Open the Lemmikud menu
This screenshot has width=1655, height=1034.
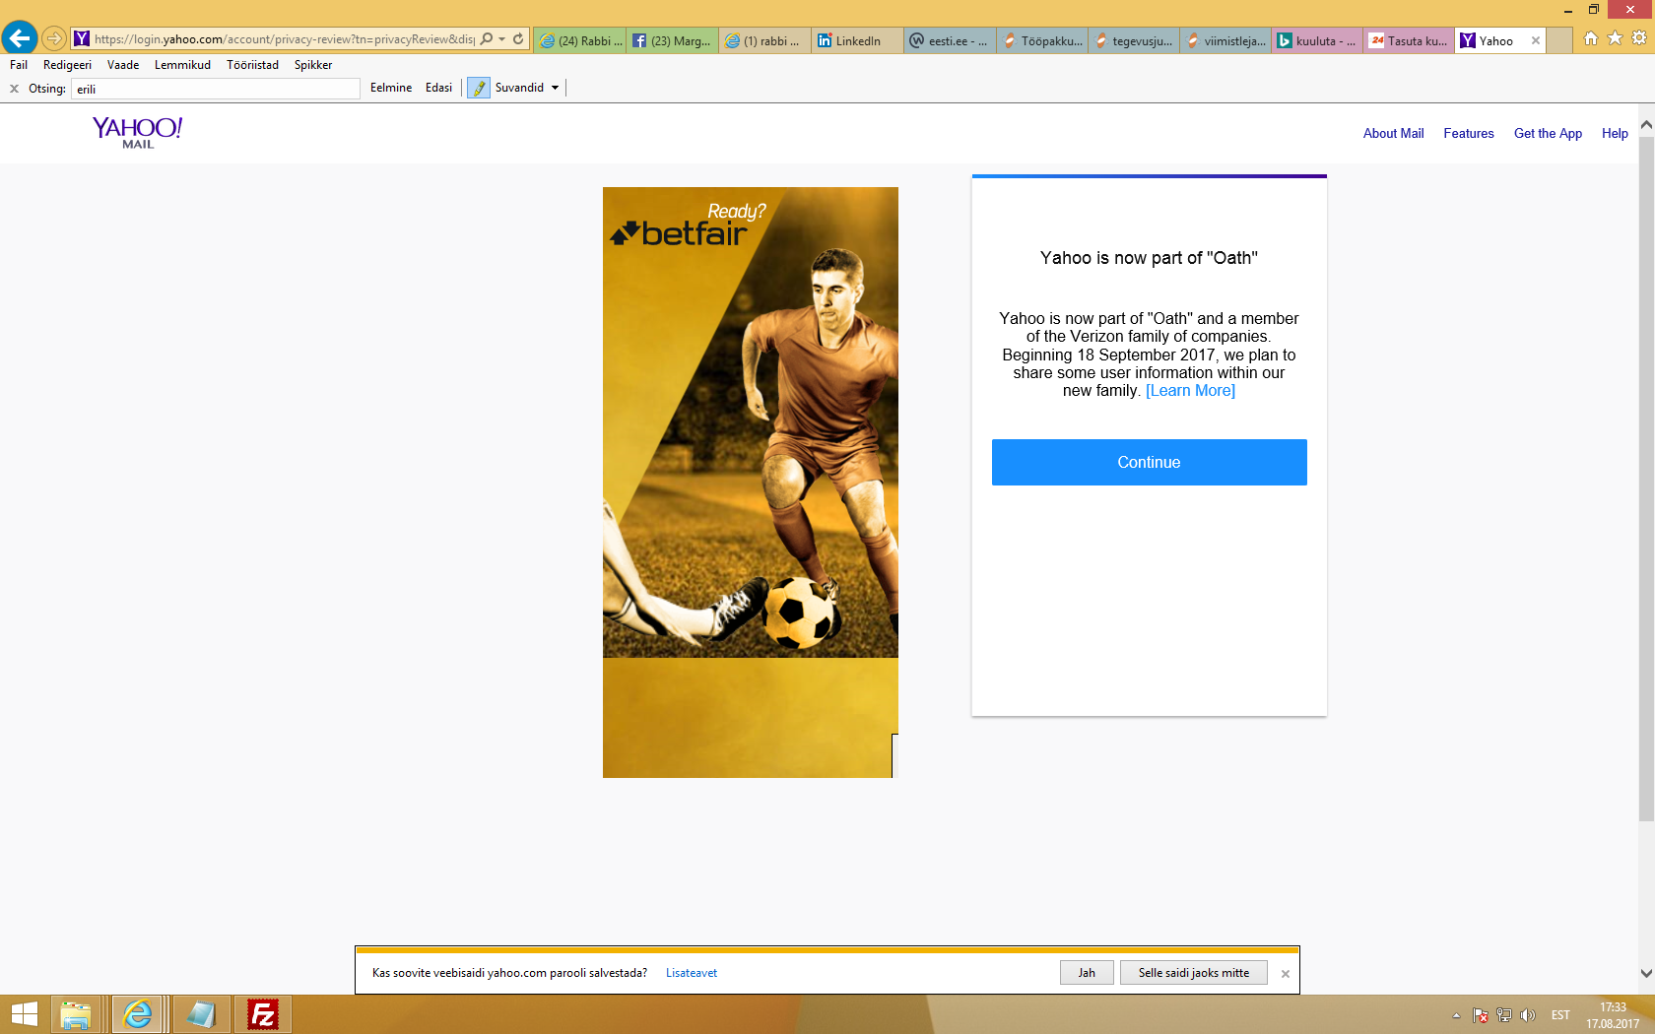tap(182, 65)
